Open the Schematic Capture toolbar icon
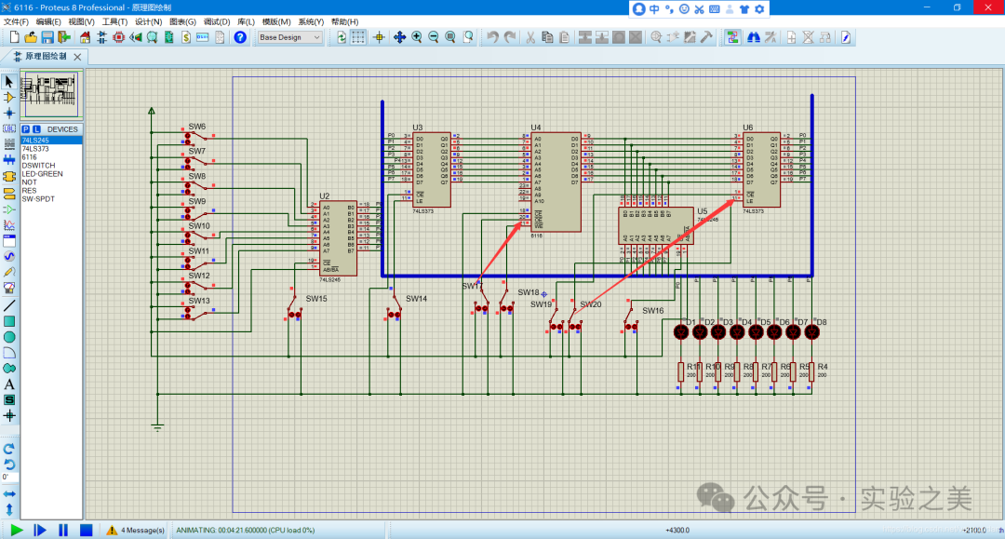 (x=102, y=38)
